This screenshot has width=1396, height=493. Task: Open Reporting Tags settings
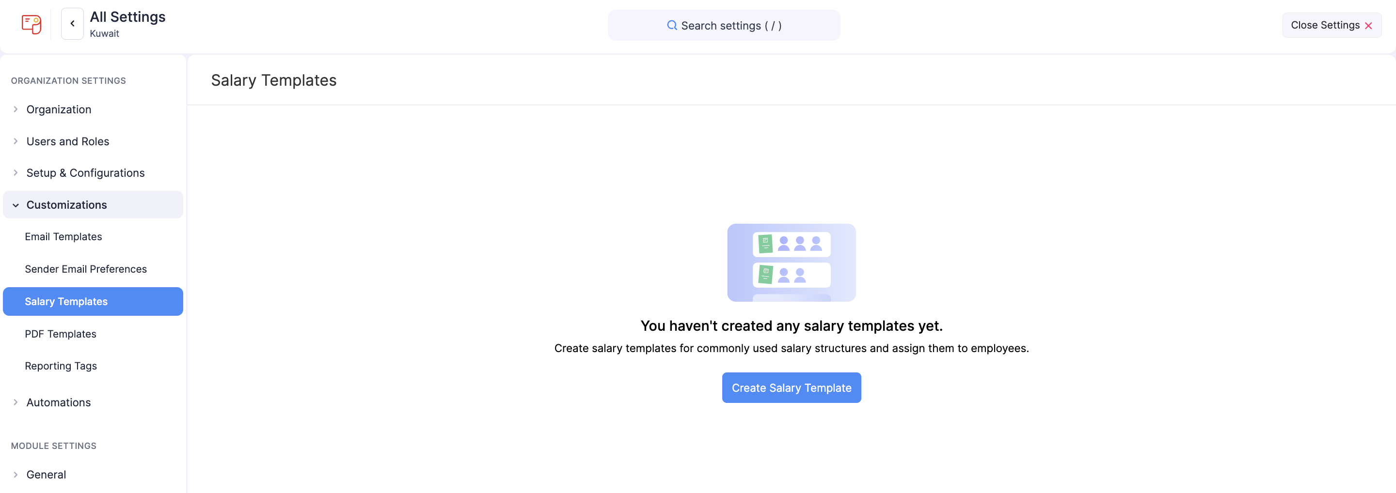(61, 366)
